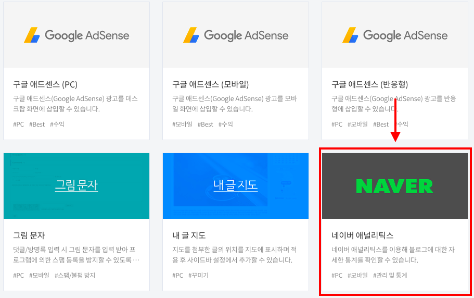Click description '광고를 데스크탑 화면에 삽입할 수 있습니다'
Image resolution: width=474 pixels, height=298 pixels.
click(x=75, y=104)
